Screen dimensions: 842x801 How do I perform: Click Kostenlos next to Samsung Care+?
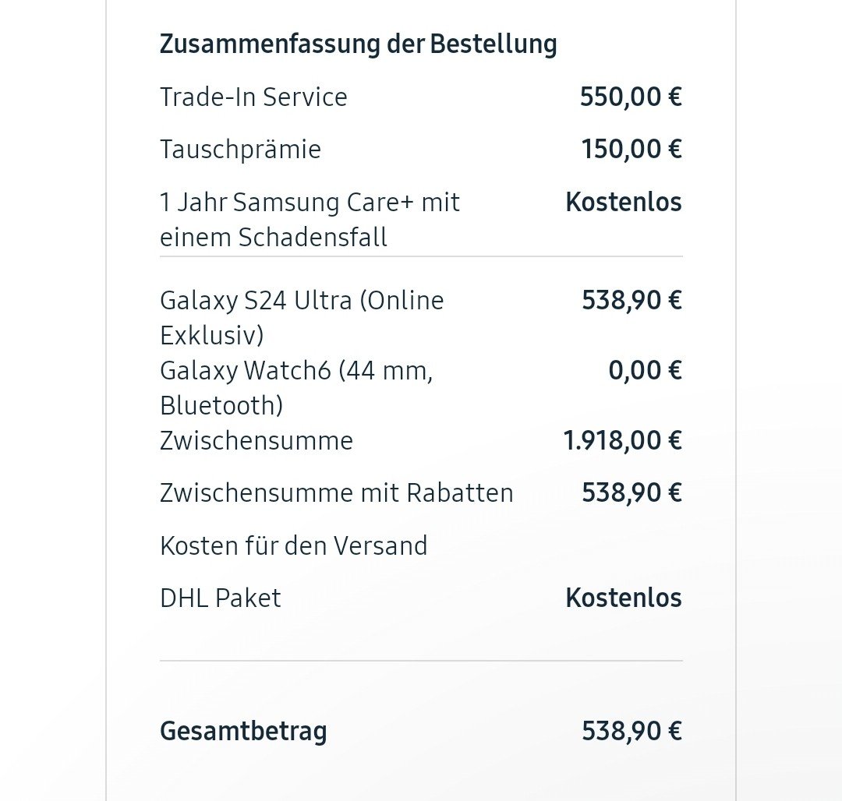(624, 203)
